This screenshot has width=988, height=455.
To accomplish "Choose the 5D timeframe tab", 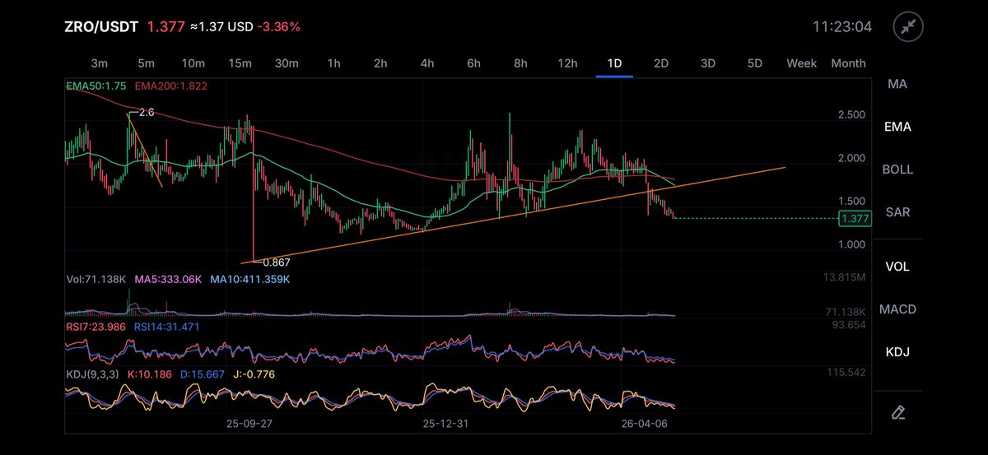I will 755,63.
